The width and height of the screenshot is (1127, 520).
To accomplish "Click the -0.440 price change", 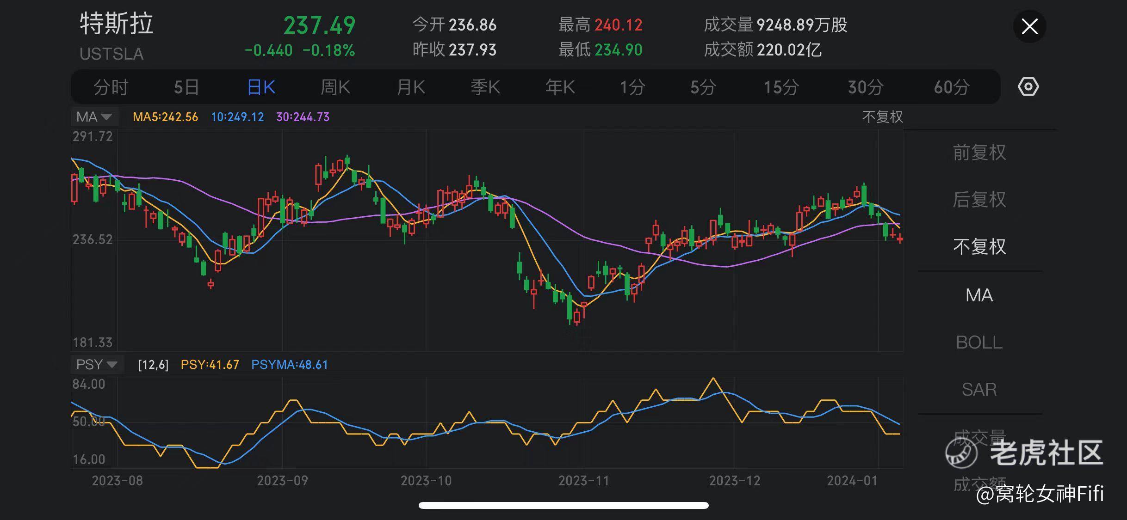I will click(268, 50).
